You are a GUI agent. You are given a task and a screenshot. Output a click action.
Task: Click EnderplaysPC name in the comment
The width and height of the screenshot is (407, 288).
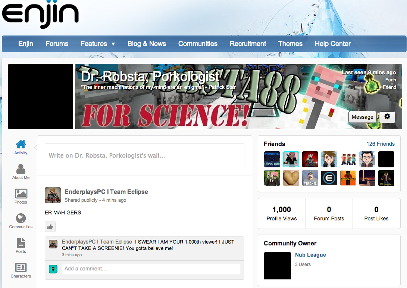pyautogui.click(x=97, y=242)
